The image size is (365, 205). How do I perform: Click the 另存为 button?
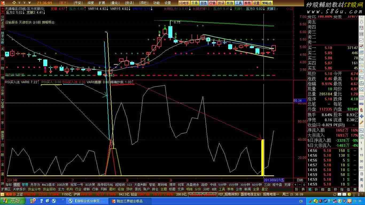pyautogui.click(x=35, y=185)
